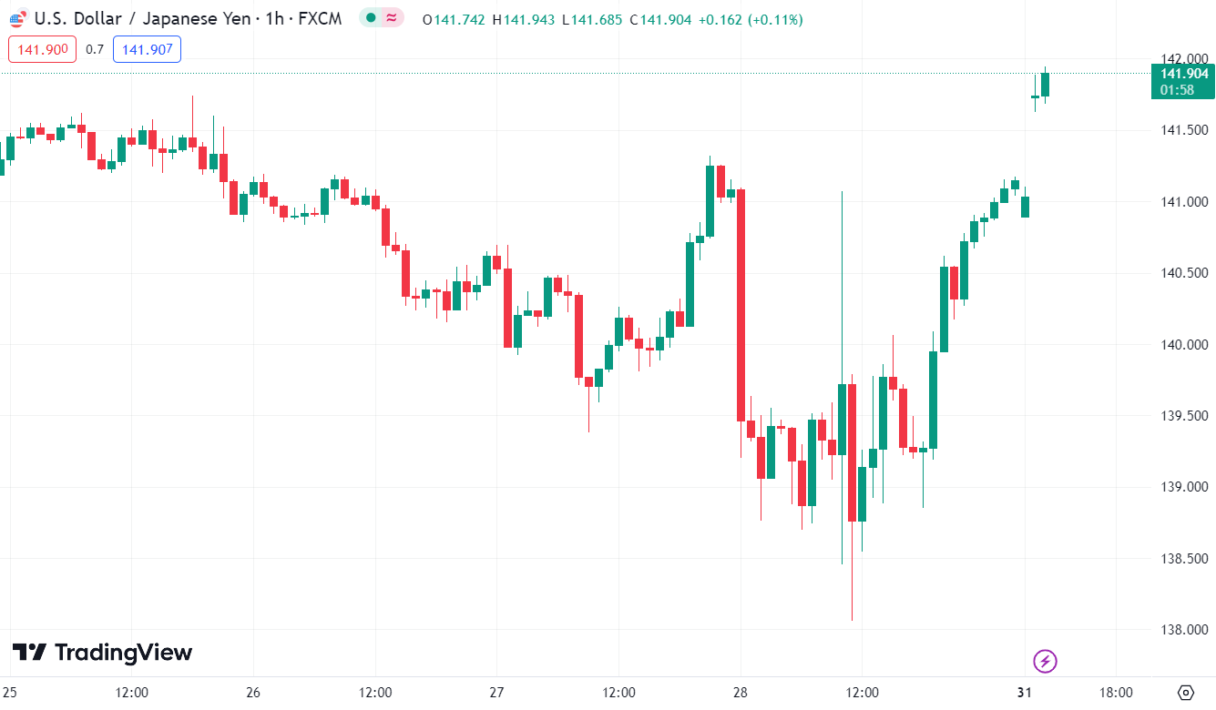This screenshot has height=710, width=1216.
Task: Click the date 31 on time axis
Action: point(1025,693)
